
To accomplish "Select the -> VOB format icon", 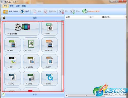I will pyautogui.click(x=31, y=78).
